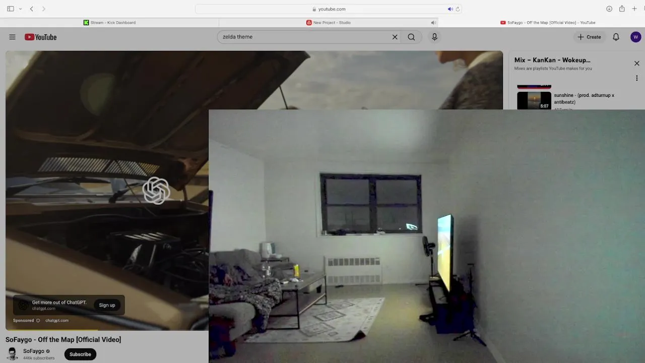Open the Create button
Screen dimensions: 645x363
click(589, 37)
